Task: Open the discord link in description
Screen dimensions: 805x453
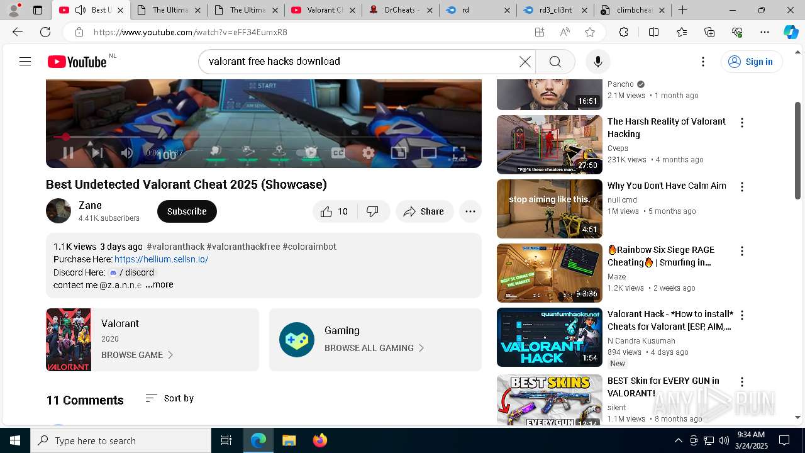Action: [x=131, y=272]
